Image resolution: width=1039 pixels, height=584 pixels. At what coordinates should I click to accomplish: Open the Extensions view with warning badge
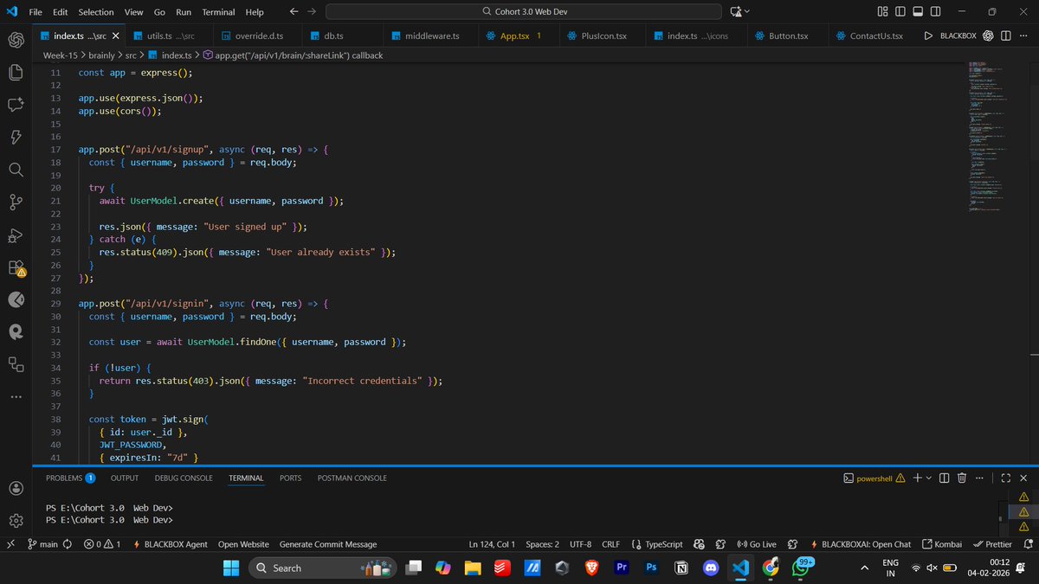tap(16, 267)
